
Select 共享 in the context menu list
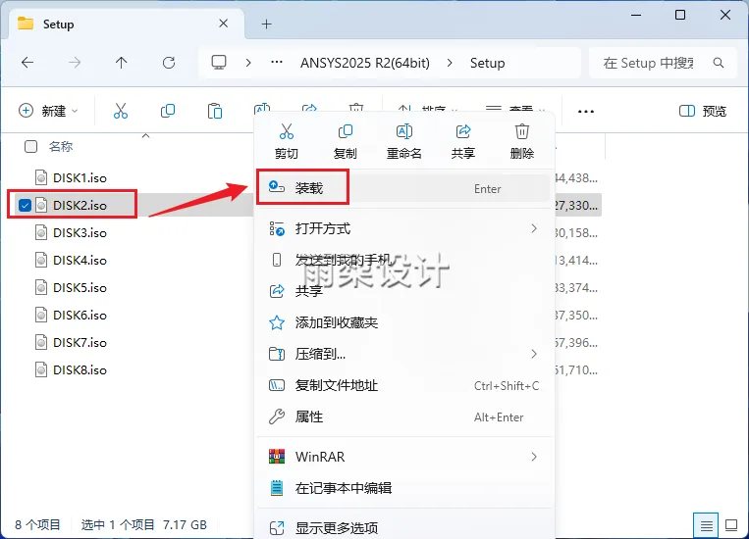[x=404, y=291]
